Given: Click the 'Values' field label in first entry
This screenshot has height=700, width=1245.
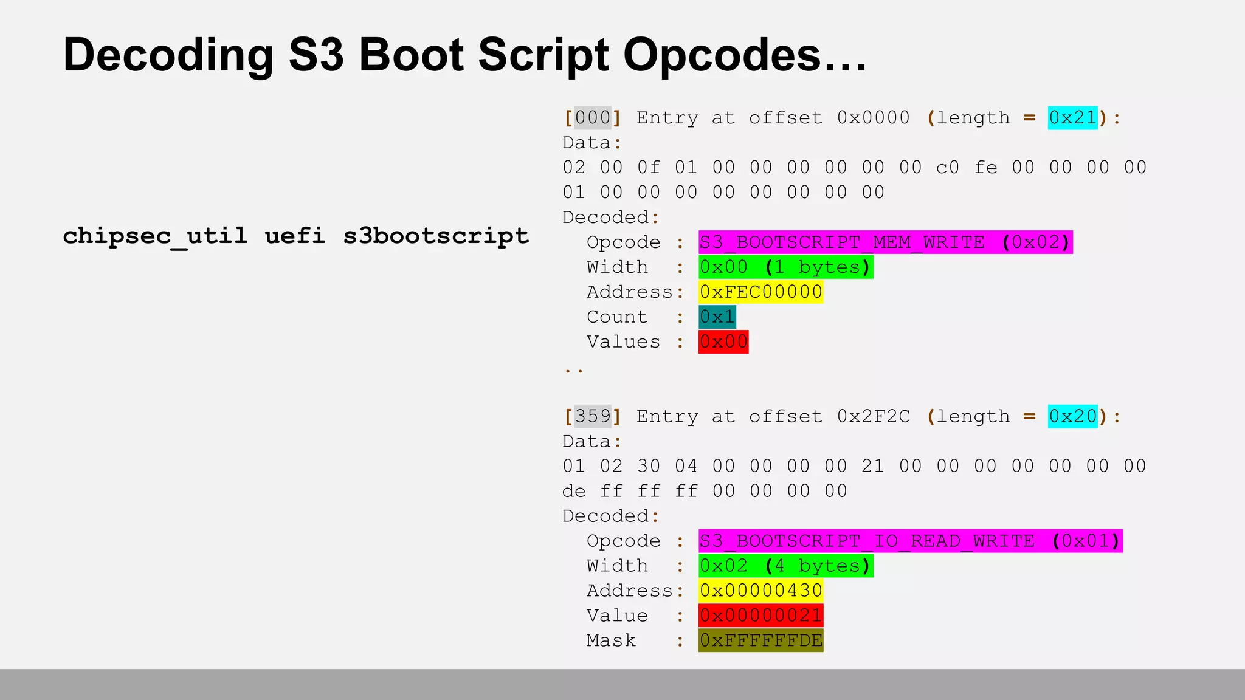Looking at the screenshot, I should 624,341.
